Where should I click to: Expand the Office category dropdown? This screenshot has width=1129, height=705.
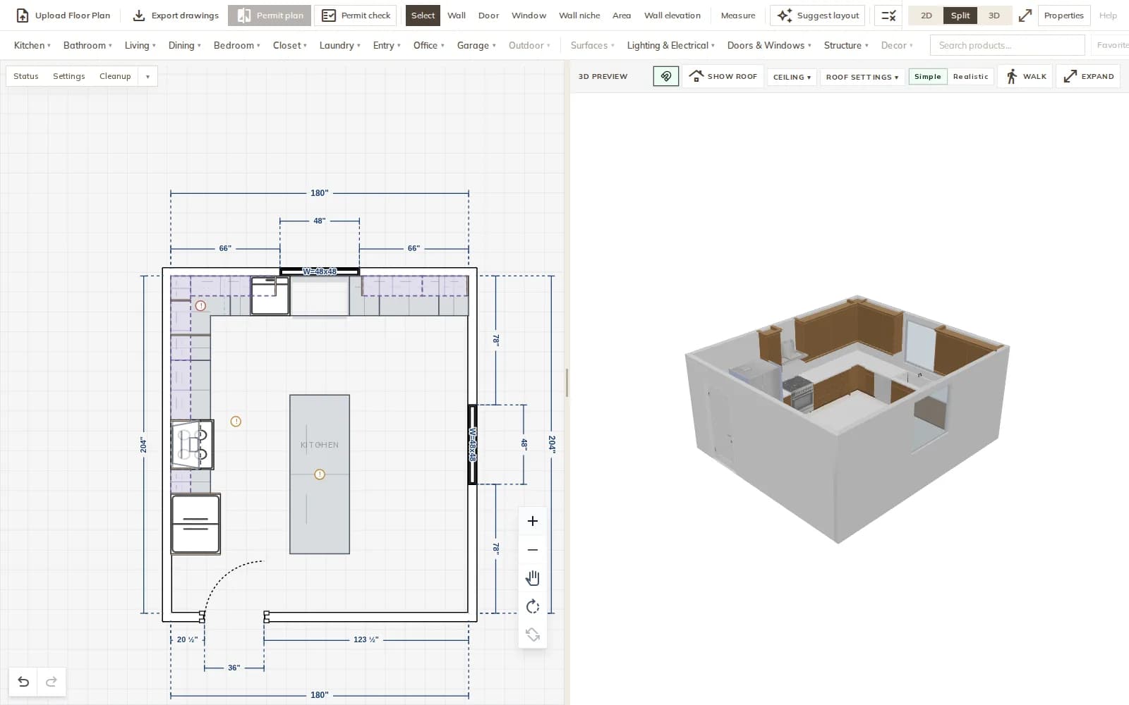click(428, 45)
